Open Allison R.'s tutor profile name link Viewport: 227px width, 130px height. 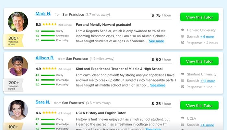pyautogui.click(x=45, y=58)
